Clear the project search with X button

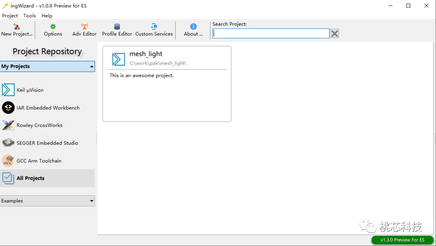(x=335, y=33)
